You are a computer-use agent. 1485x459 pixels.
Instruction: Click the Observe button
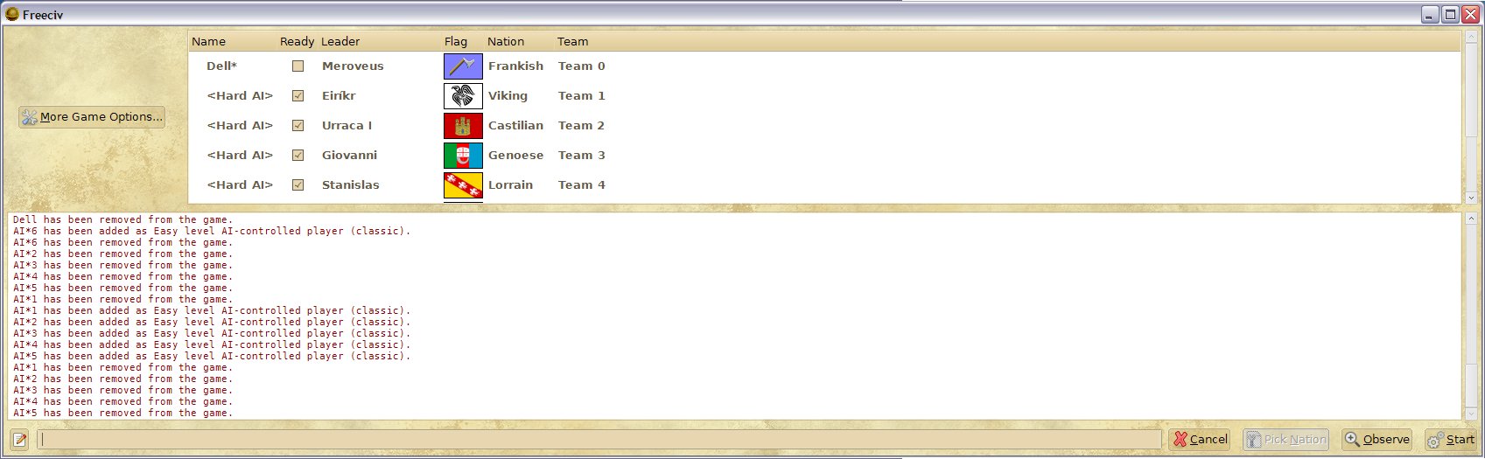coord(1377,439)
